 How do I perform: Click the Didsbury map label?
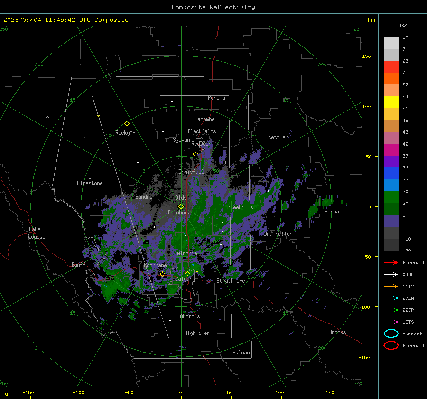pyautogui.click(x=179, y=213)
